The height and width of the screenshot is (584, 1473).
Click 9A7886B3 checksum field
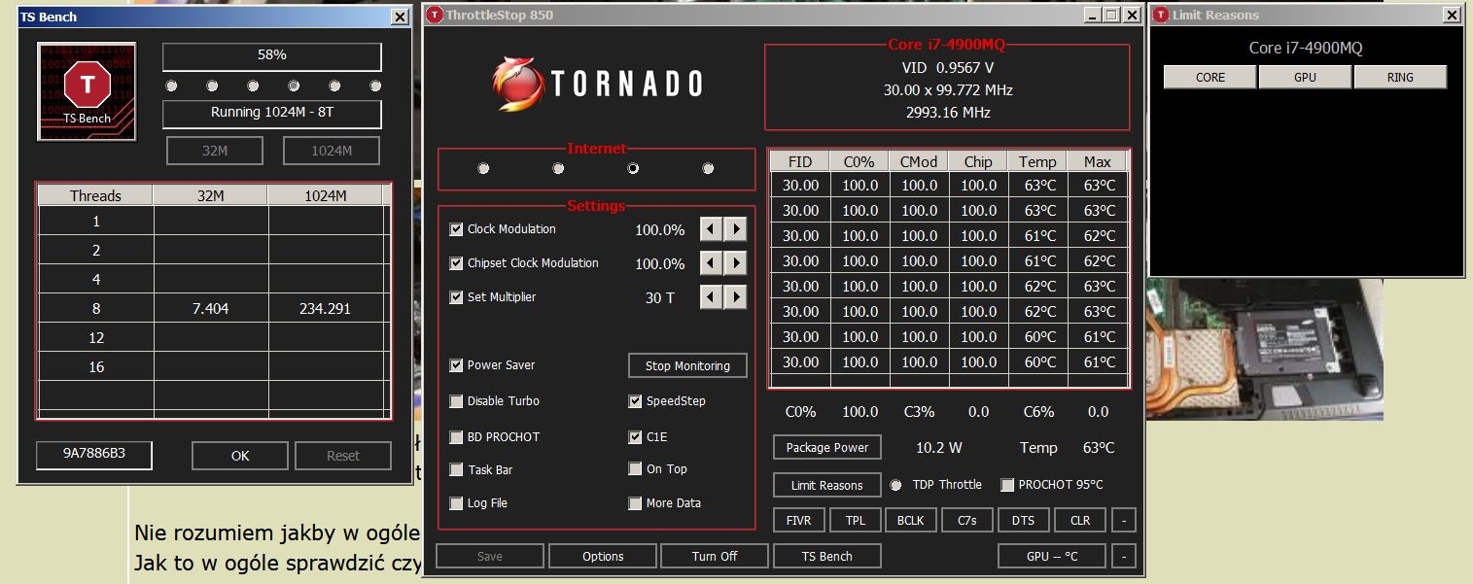[94, 456]
